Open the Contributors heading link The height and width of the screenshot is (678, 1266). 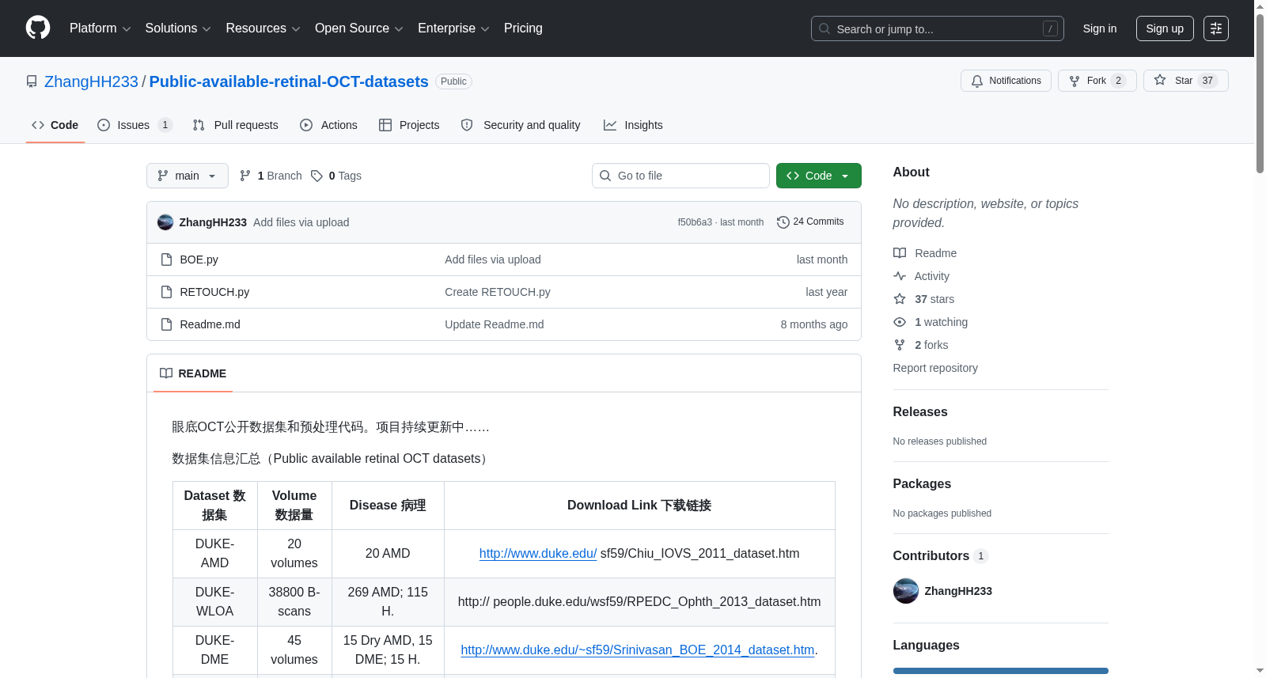941,555
